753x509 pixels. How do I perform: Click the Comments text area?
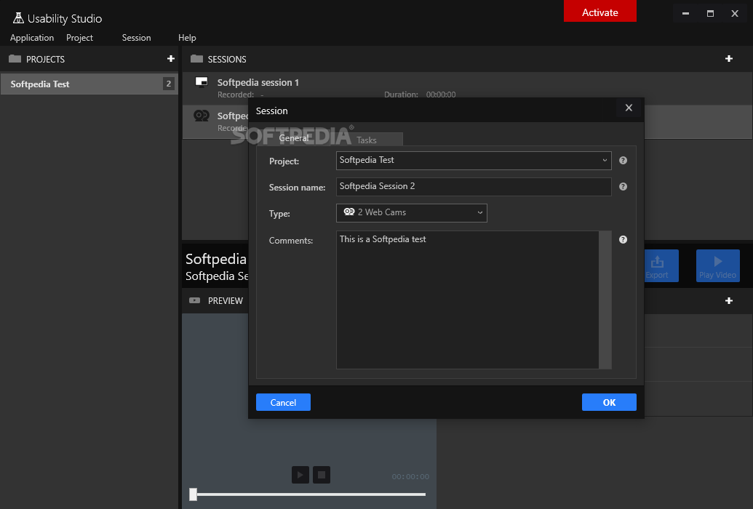[x=467, y=300]
